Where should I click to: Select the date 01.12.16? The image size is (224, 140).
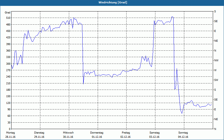(x=97, y=137)
